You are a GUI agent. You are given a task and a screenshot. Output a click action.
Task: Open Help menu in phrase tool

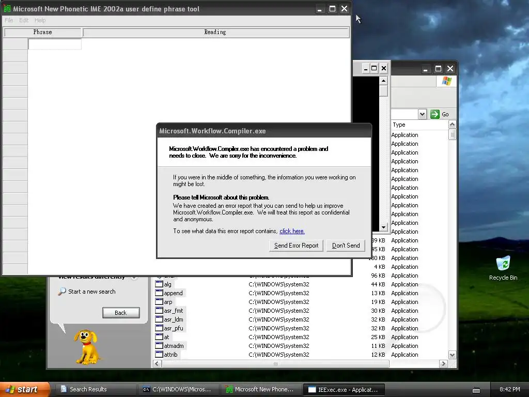click(x=40, y=20)
